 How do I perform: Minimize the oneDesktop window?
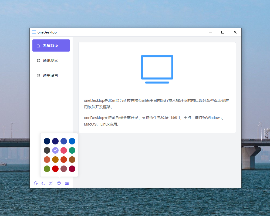tap(211, 32)
